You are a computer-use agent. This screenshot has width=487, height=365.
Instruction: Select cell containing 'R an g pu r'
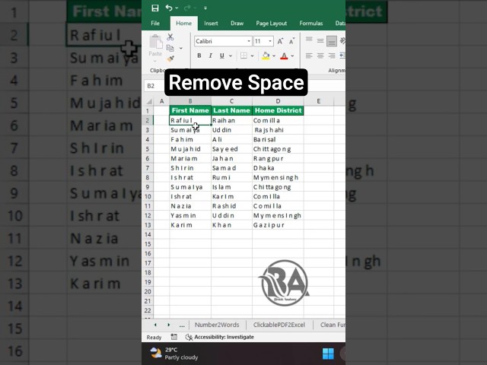point(278,159)
